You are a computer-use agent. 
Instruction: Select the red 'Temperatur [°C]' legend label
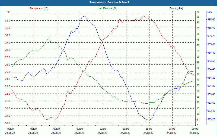click(39, 8)
